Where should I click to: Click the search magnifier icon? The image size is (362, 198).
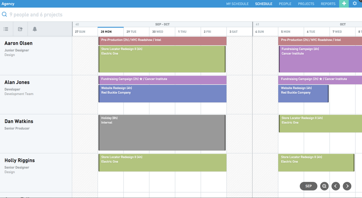pos(4,14)
